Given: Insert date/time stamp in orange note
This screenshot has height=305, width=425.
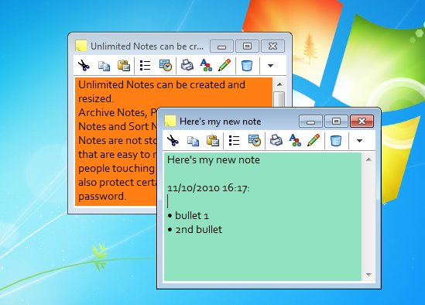Looking at the screenshot, I should 166,65.
